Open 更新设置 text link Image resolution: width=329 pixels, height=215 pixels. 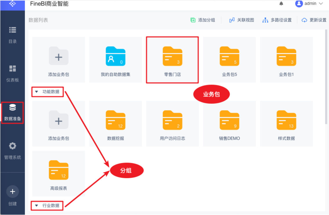(318, 20)
